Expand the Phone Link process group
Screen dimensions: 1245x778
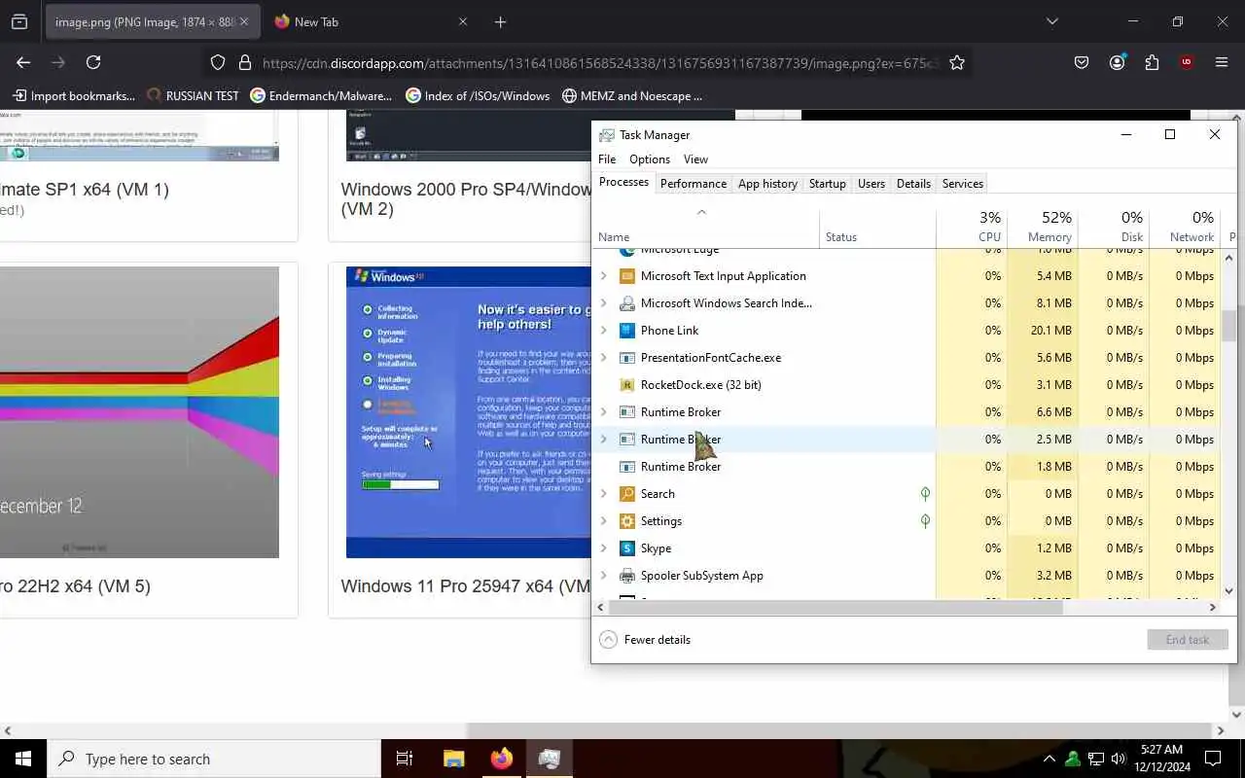603,331
